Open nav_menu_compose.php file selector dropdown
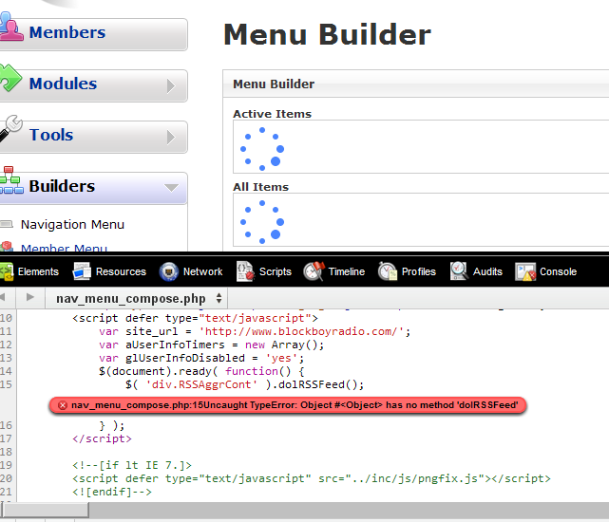 [136, 298]
